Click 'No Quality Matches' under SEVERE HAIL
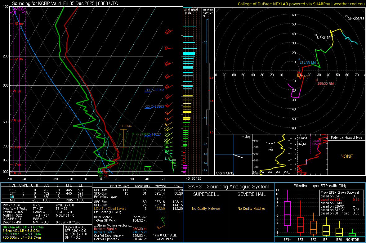Viewport: 366px width, 243px height. click(251, 209)
